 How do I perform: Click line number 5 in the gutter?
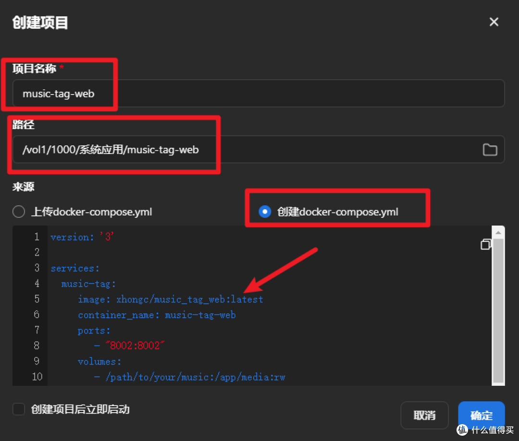coord(37,299)
